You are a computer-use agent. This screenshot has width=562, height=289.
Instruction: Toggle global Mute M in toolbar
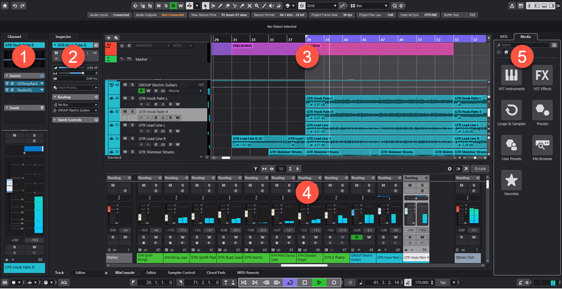(x=159, y=6)
